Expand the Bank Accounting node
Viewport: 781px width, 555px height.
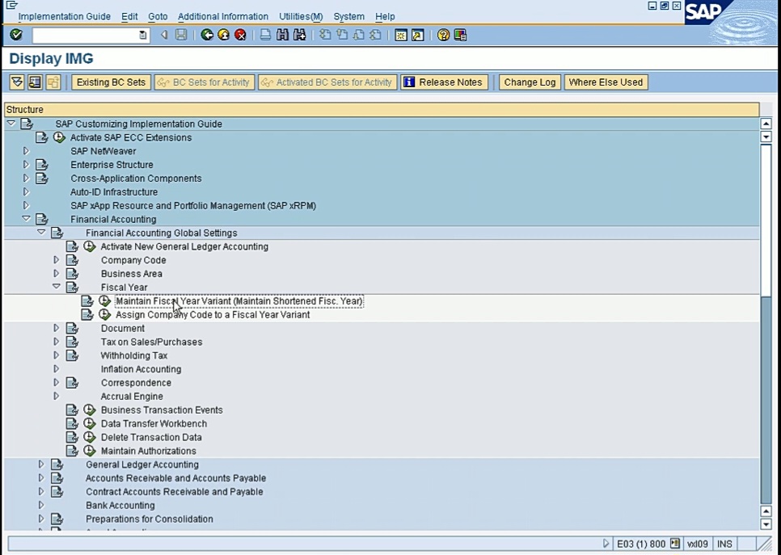pyautogui.click(x=41, y=505)
